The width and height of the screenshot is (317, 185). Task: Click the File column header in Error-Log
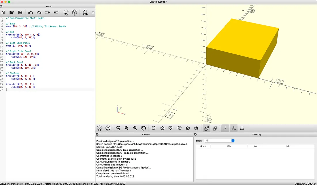click(229, 146)
